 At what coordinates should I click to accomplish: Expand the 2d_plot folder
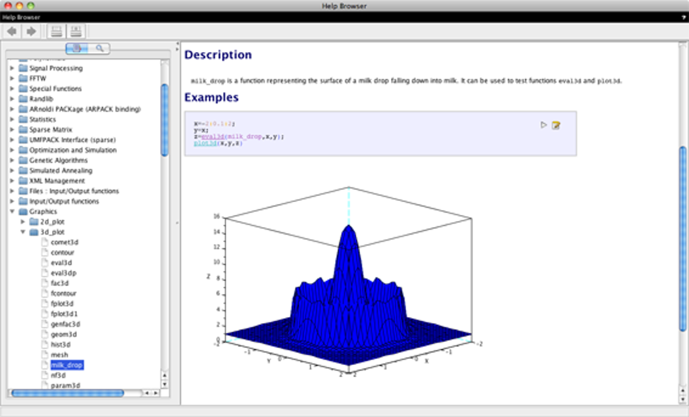click(x=23, y=222)
